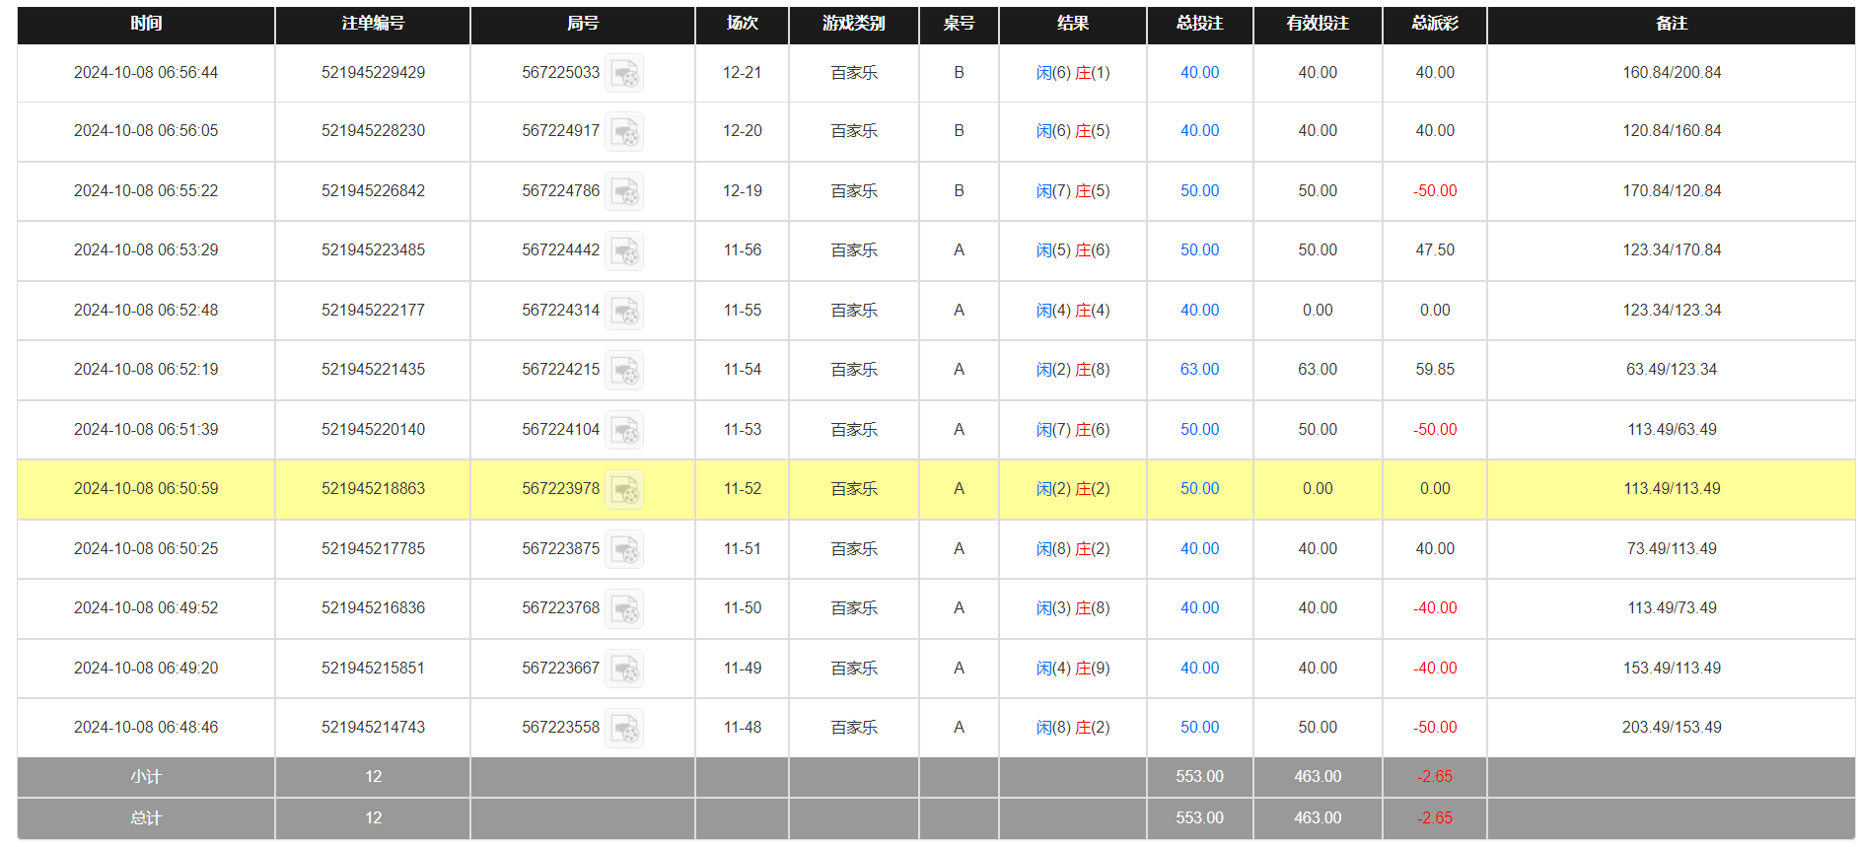The image size is (1858, 847).
Task: Click replay icon beside round 567224917
Action: 624,132
